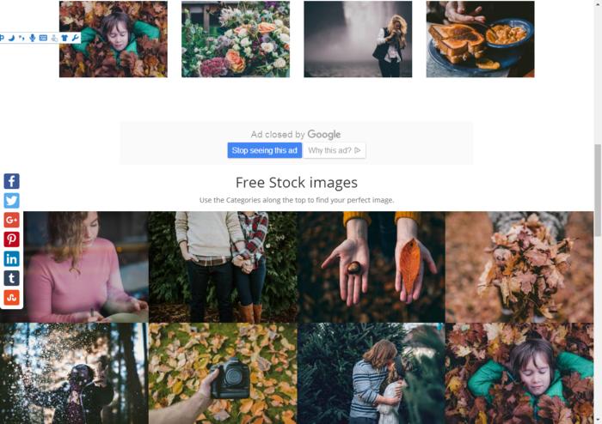Share on LinkedIn sidebar icon
The width and height of the screenshot is (602, 424).
pos(11,259)
